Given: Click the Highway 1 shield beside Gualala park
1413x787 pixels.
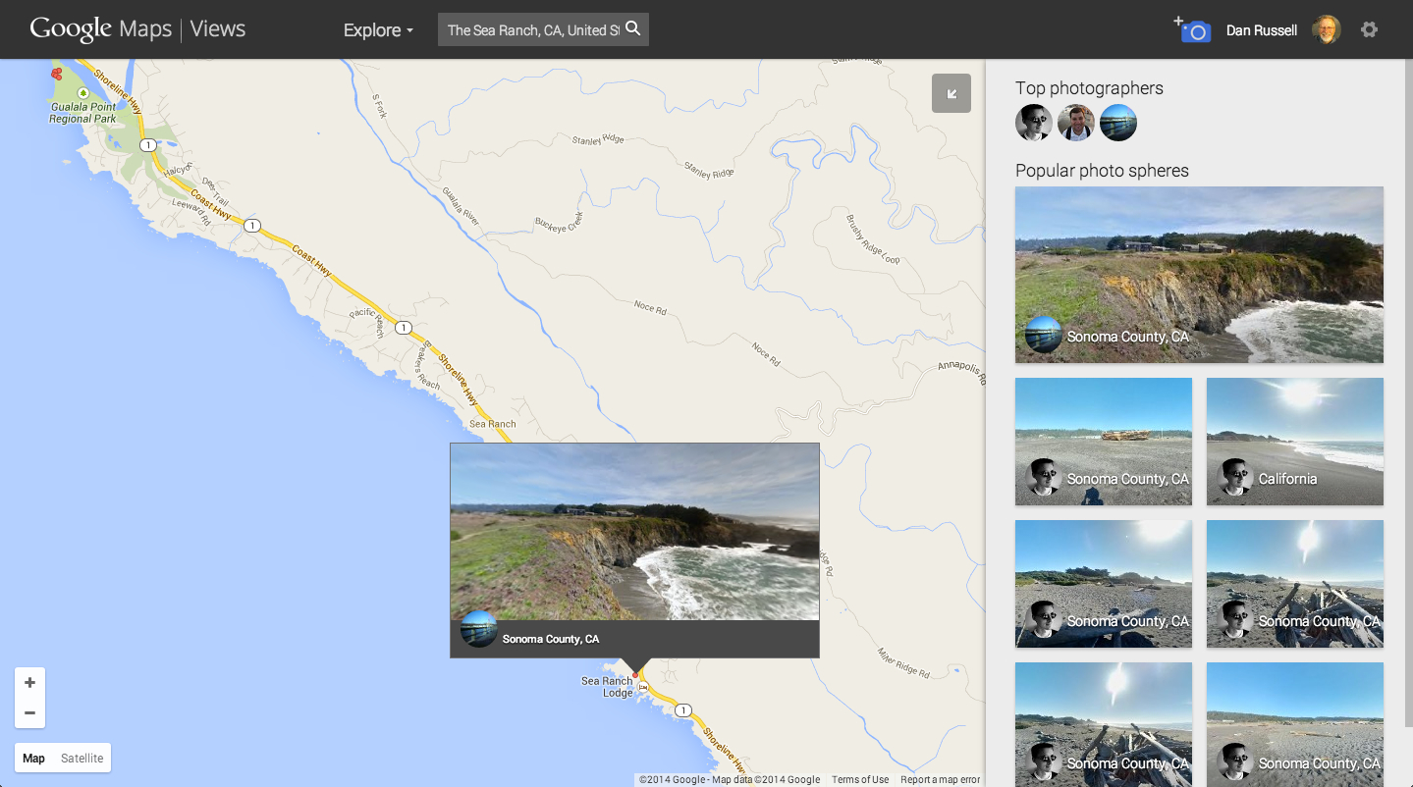Looking at the screenshot, I should 147,145.
